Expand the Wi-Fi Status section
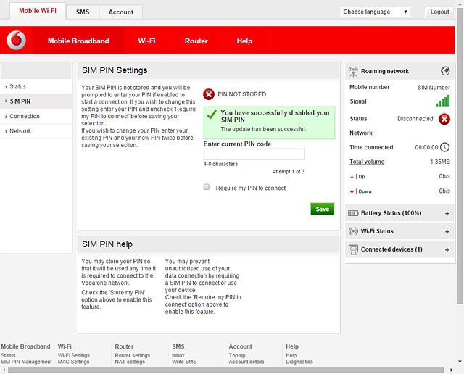The width and height of the screenshot is (464, 374). coord(447,232)
